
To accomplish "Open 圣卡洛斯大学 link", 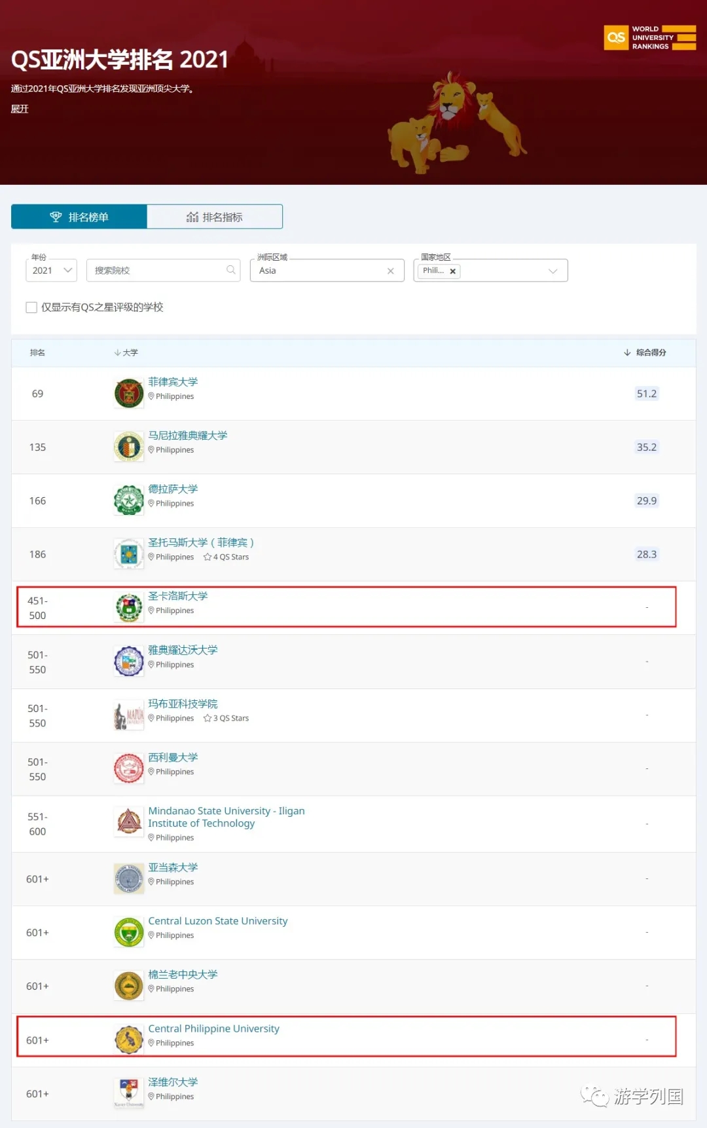I will click(178, 596).
